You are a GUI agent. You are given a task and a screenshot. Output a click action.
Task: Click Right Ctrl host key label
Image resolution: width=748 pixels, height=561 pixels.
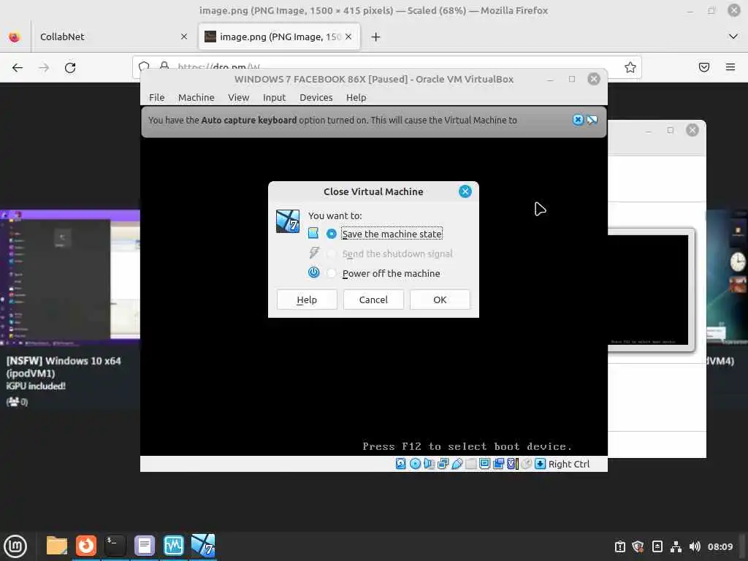pyautogui.click(x=568, y=464)
